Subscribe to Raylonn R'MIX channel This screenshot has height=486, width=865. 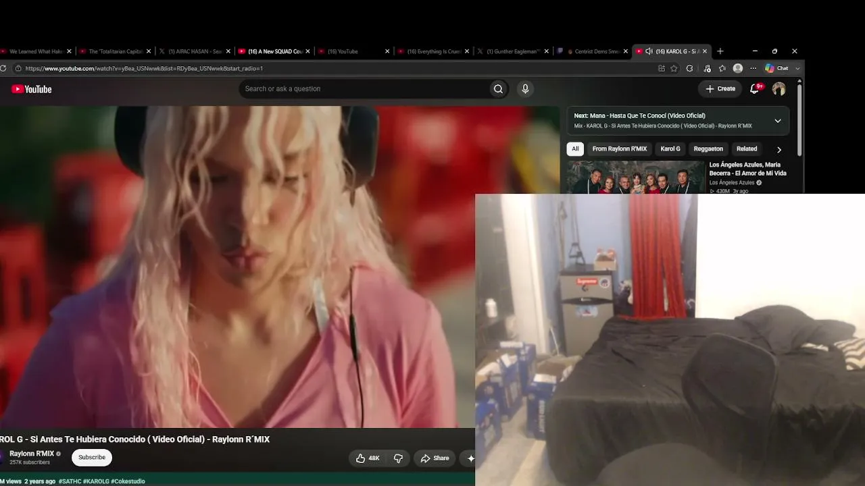click(x=92, y=458)
